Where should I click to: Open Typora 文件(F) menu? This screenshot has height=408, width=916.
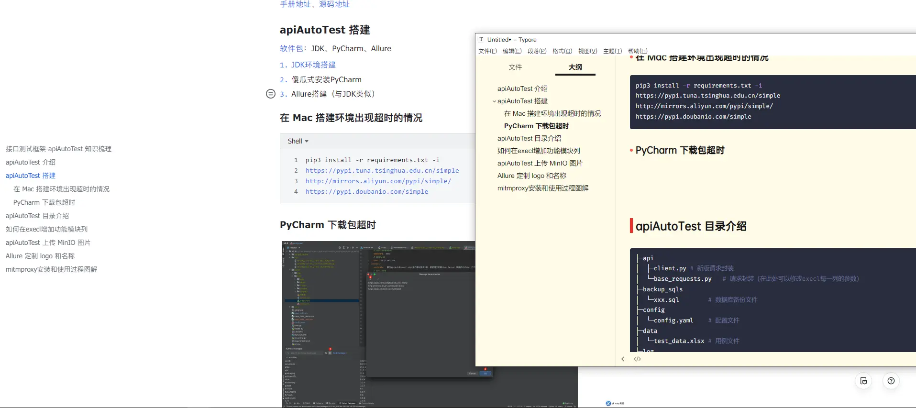[x=487, y=51]
